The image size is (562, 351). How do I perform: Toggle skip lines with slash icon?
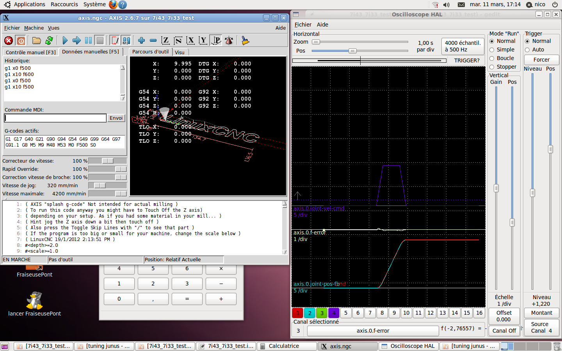click(x=115, y=41)
